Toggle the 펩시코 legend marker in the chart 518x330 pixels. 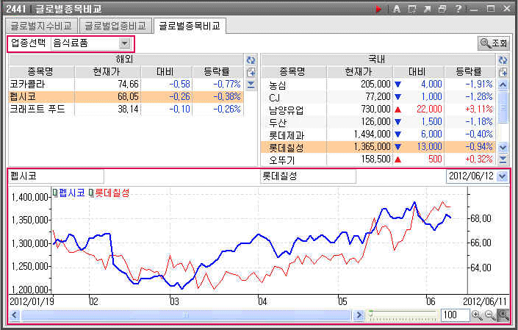click(56, 193)
